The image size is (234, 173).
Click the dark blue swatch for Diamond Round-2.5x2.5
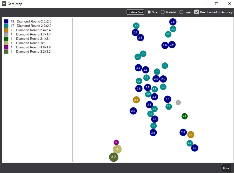click(x=6, y=21)
